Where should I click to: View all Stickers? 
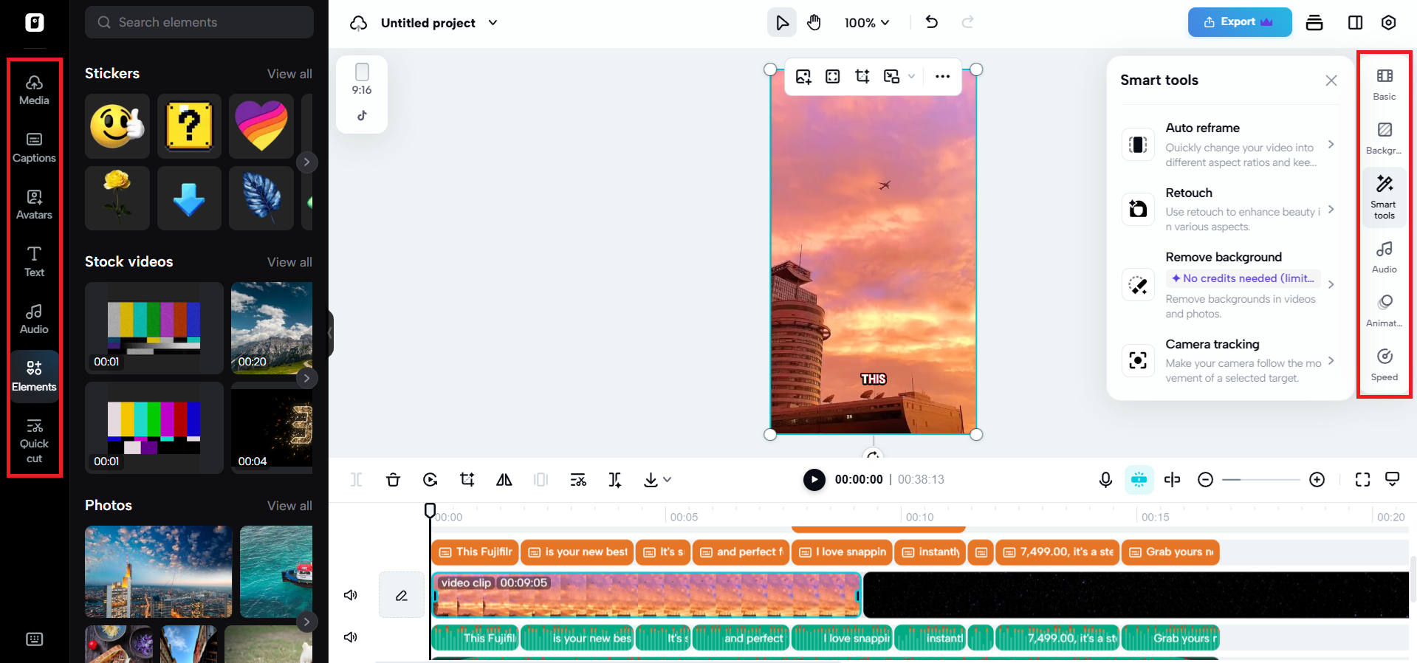tap(289, 74)
